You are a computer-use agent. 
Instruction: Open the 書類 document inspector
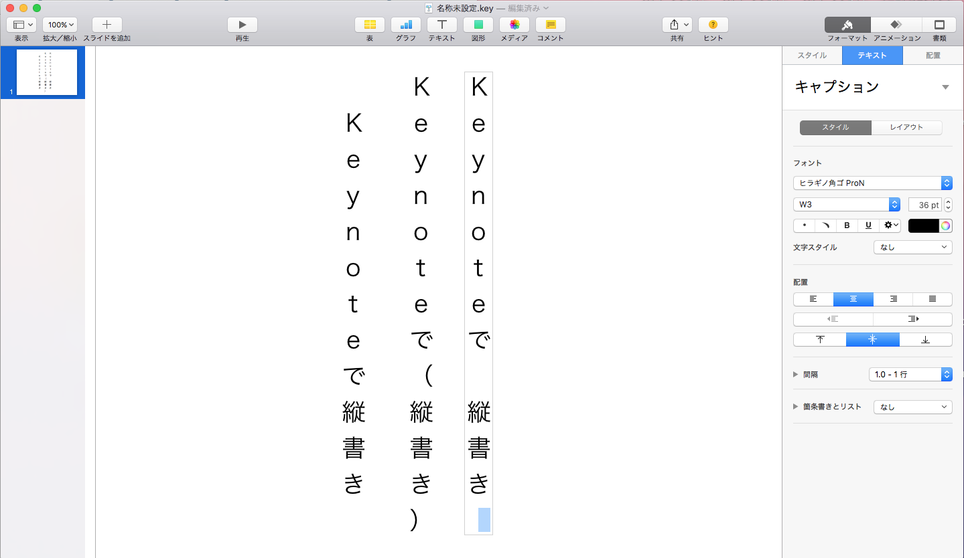pyautogui.click(x=939, y=25)
